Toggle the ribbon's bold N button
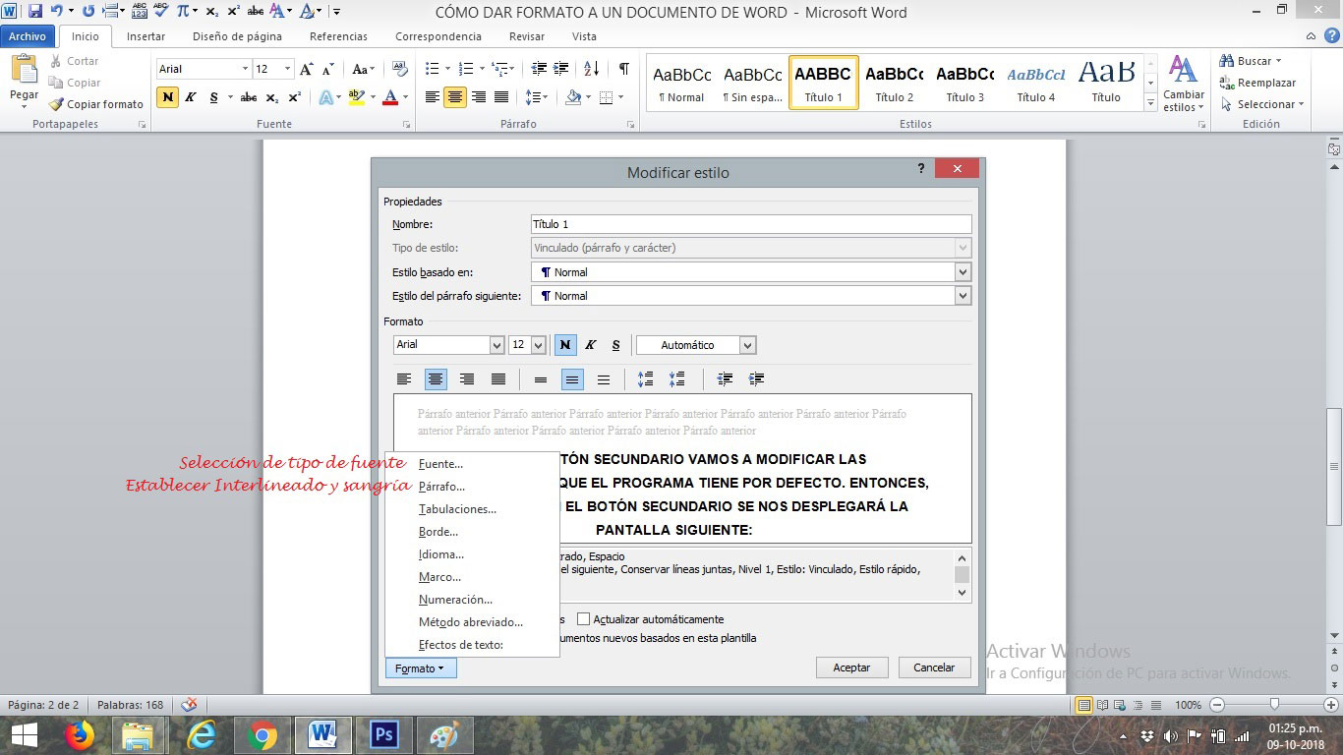 click(168, 97)
